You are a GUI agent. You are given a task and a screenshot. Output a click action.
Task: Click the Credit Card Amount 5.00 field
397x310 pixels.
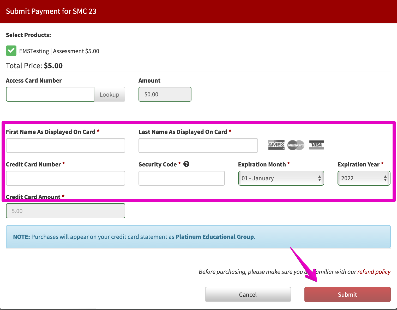[x=65, y=211]
